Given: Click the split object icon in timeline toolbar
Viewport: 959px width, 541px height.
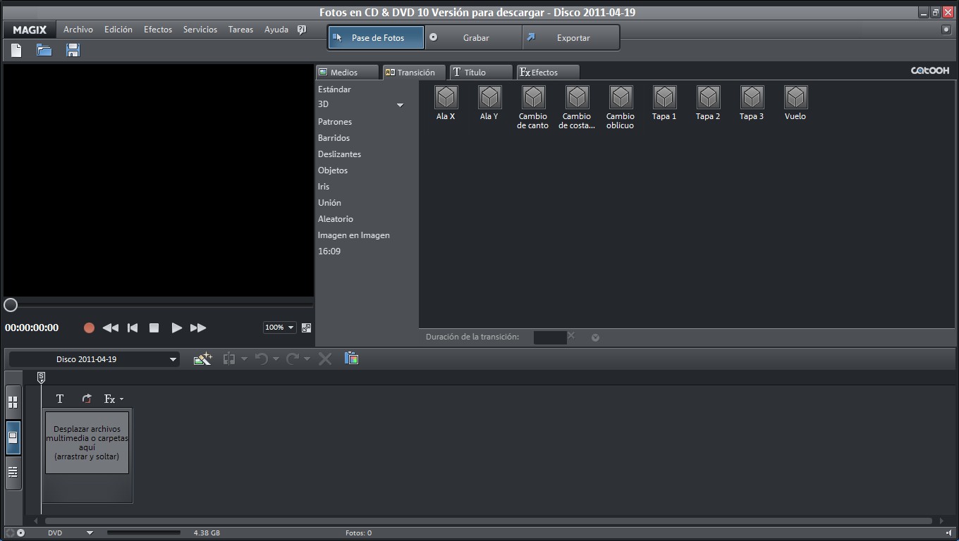Looking at the screenshot, I should [229, 359].
